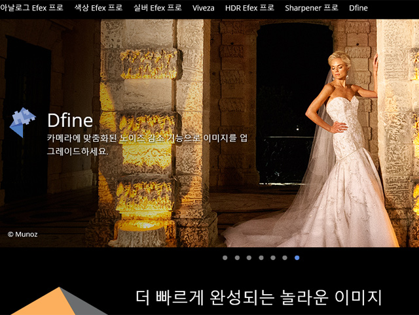Viewport: 419px width, 315px height.
Task: Click the blue Dfine logo icon
Action: pyautogui.click(x=22, y=122)
